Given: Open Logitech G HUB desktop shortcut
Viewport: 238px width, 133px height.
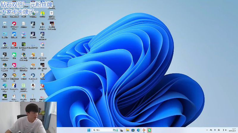Looking at the screenshot, I should (4, 75).
